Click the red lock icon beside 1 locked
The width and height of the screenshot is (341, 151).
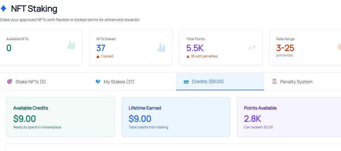[98, 56]
